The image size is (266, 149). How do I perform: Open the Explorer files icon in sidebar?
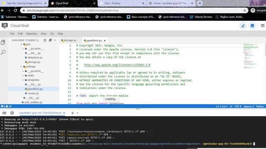pyautogui.click(x=3, y=42)
